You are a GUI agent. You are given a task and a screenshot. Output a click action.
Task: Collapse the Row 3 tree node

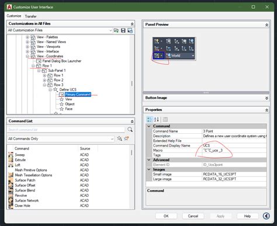tap(44, 85)
